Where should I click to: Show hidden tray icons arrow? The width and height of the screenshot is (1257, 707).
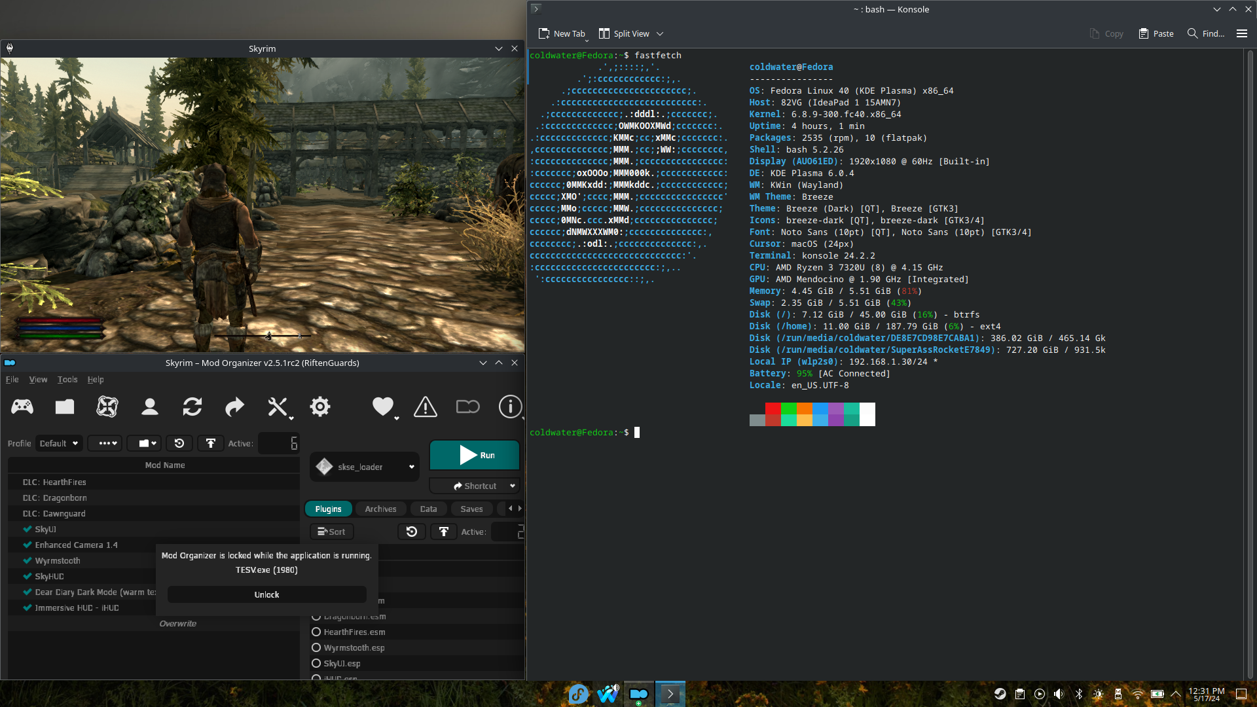point(1176,694)
